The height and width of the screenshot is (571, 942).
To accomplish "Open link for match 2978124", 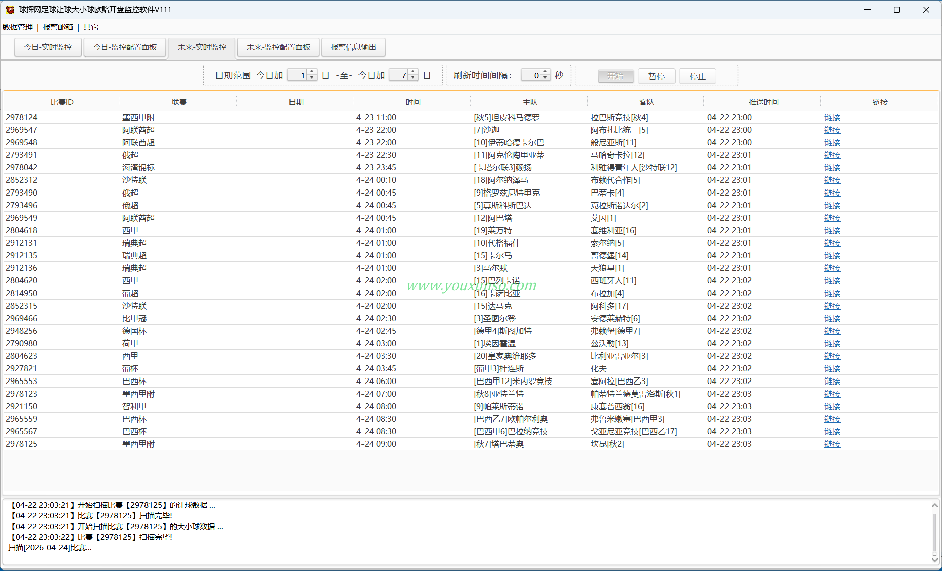I will point(832,118).
